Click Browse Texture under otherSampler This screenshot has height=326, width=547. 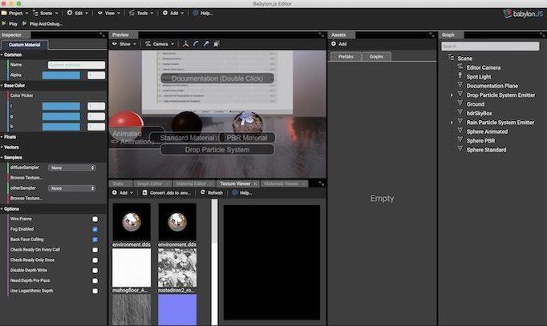[x=26, y=198]
